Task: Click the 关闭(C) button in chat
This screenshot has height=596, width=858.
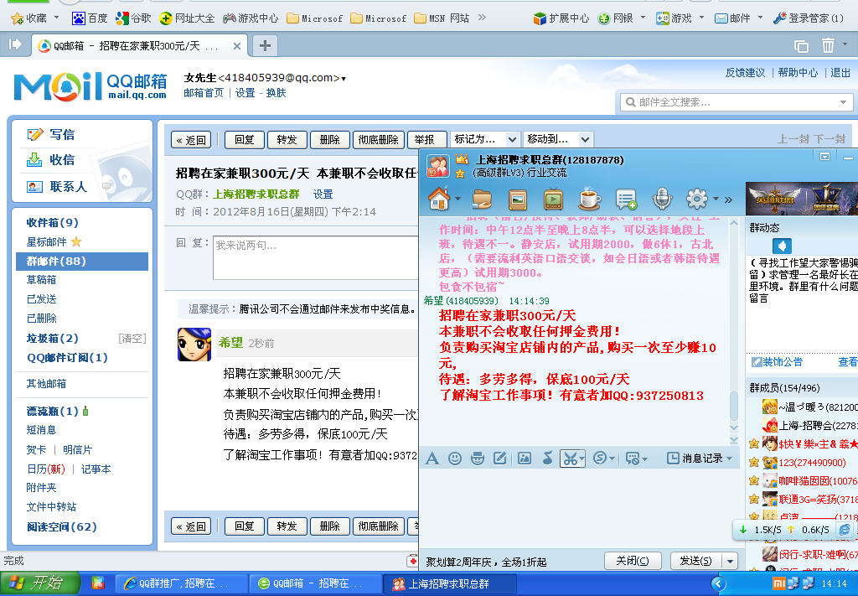Action: (x=632, y=561)
